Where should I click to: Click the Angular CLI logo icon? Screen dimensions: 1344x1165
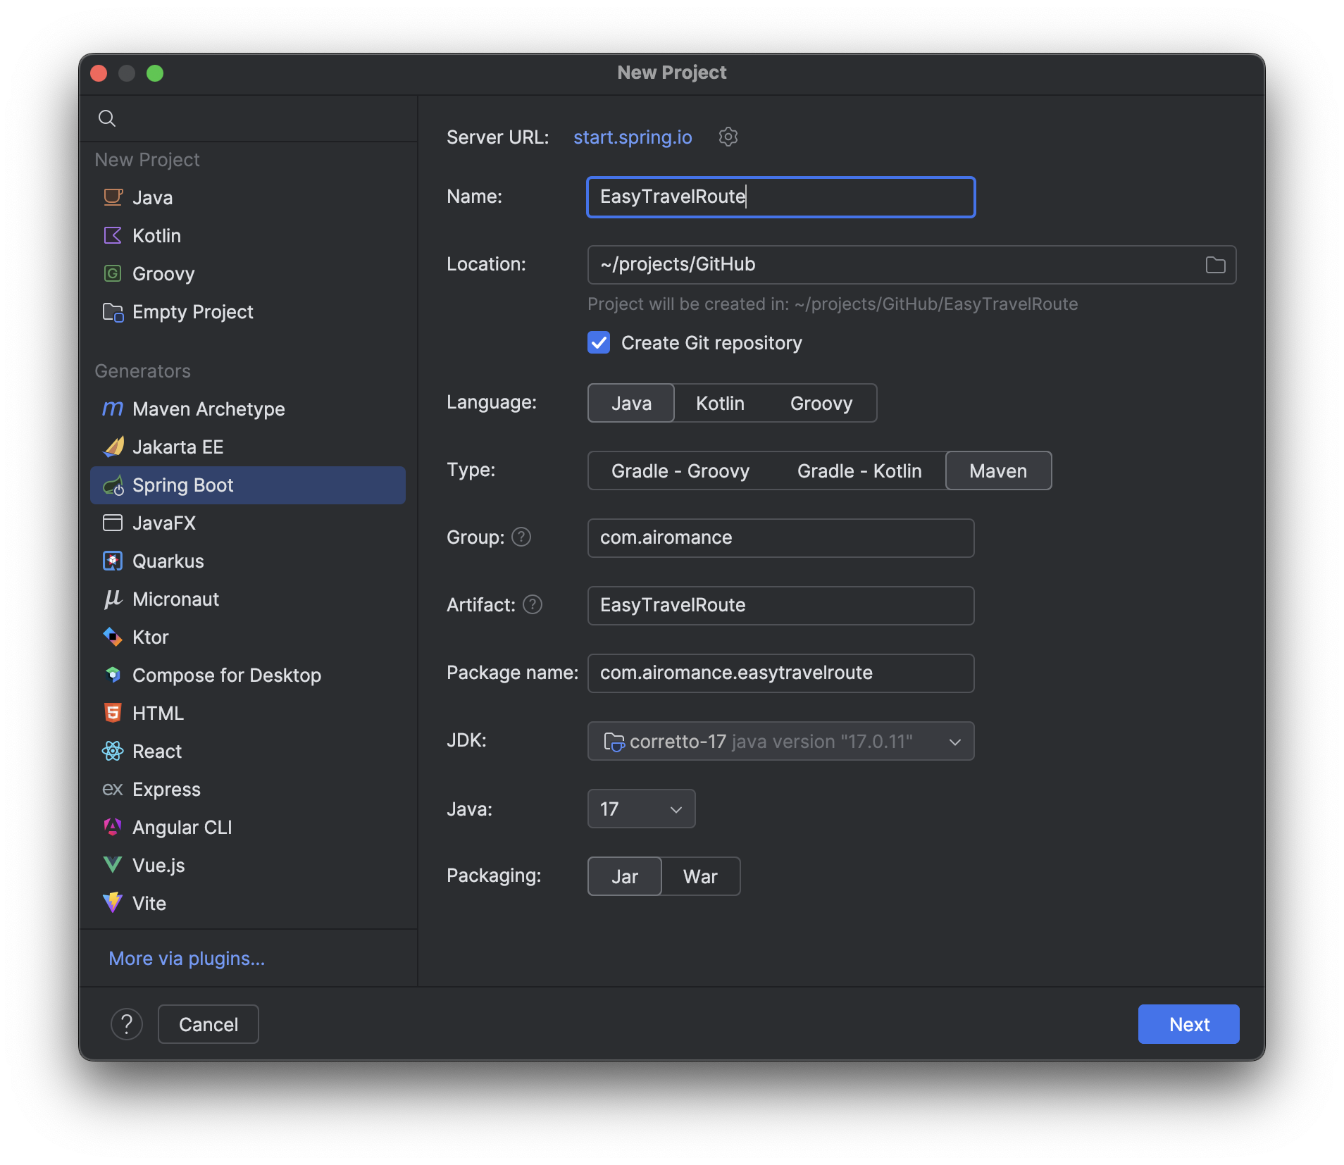(113, 827)
